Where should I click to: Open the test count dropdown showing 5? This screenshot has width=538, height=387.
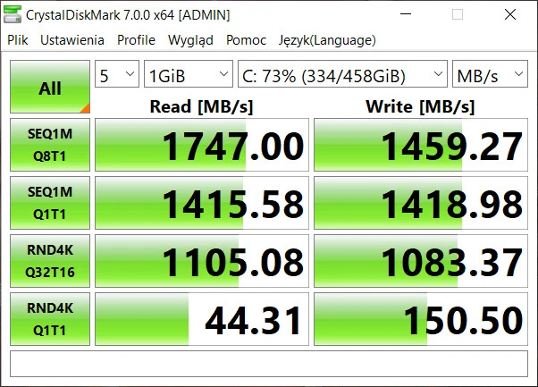click(117, 75)
